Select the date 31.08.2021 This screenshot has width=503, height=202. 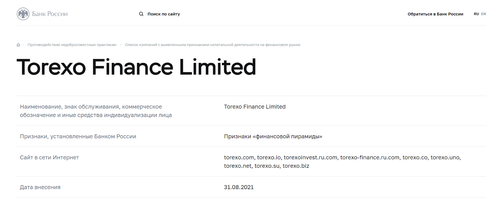(x=239, y=187)
